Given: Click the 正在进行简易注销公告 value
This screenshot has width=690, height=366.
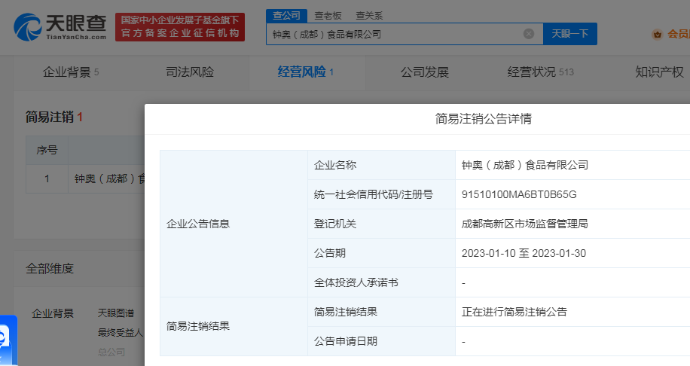Looking at the screenshot, I should coord(514,312).
